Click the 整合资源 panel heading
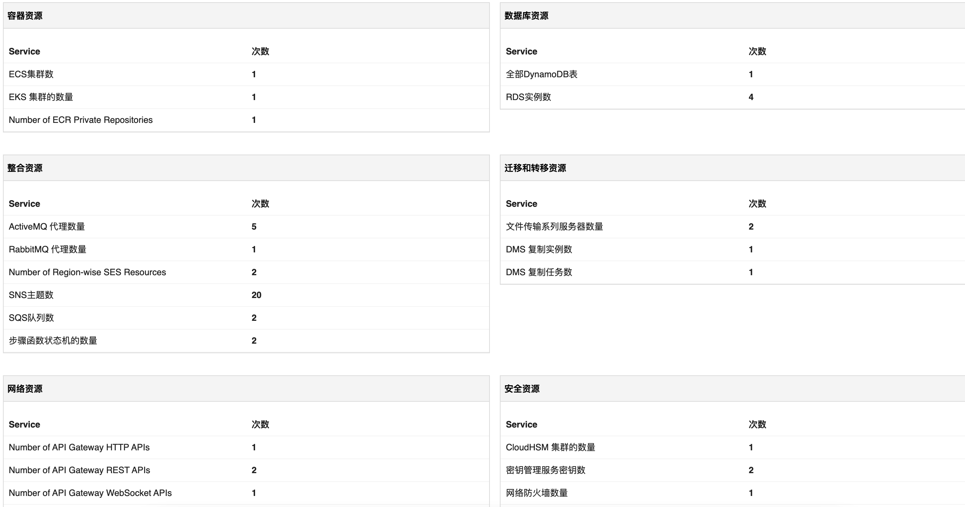Image resolution: width=965 pixels, height=507 pixels. 25,168
